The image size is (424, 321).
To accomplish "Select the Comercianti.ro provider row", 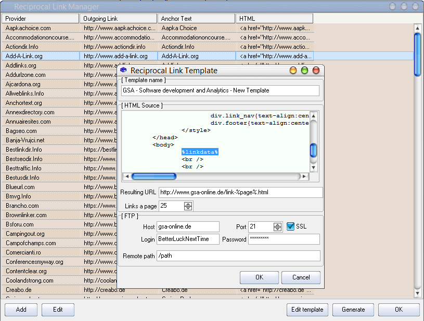I will [x=41, y=252].
